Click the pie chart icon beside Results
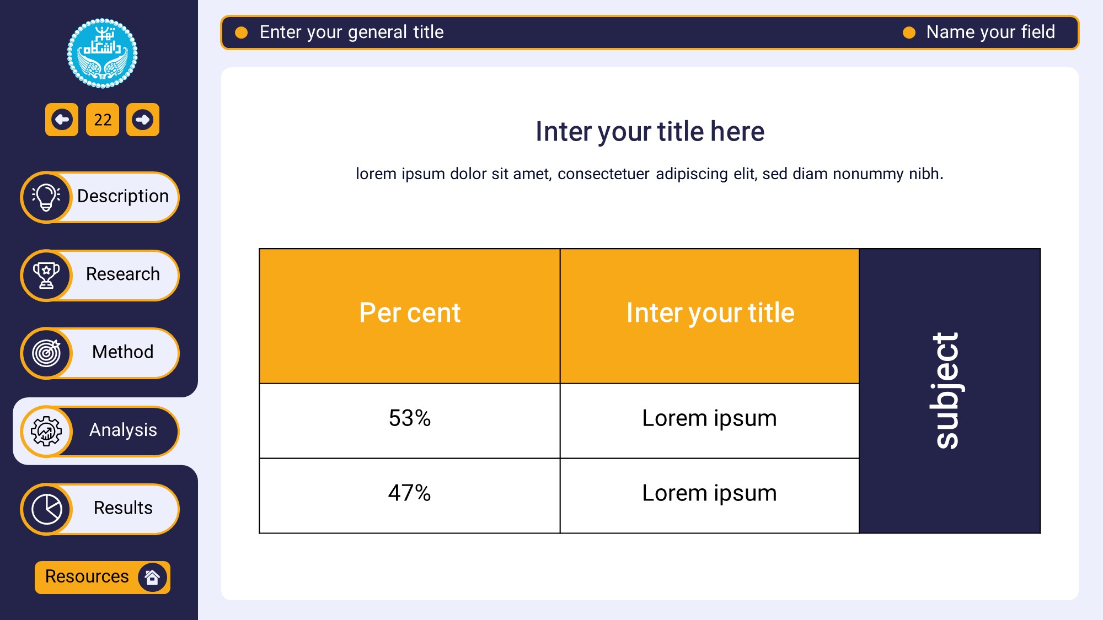The height and width of the screenshot is (620, 1103). (x=47, y=509)
